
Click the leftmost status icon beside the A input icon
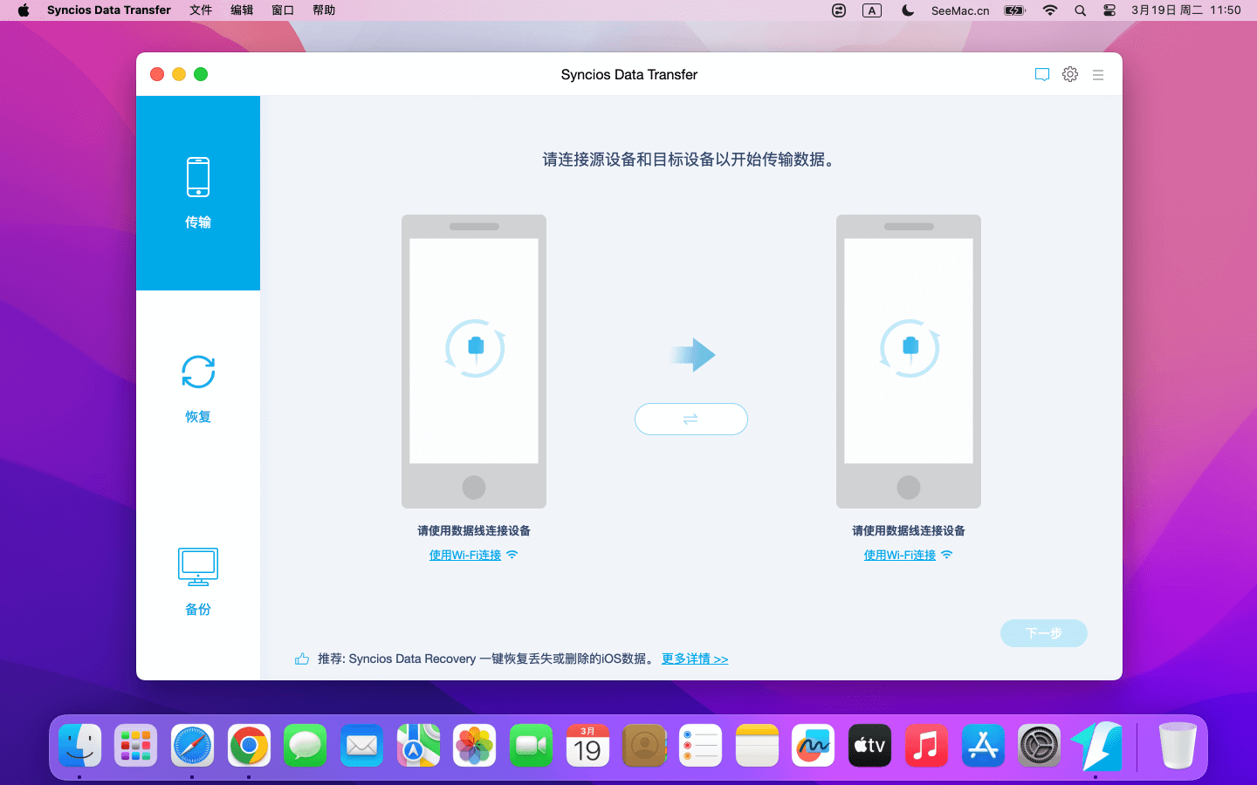[x=839, y=10]
